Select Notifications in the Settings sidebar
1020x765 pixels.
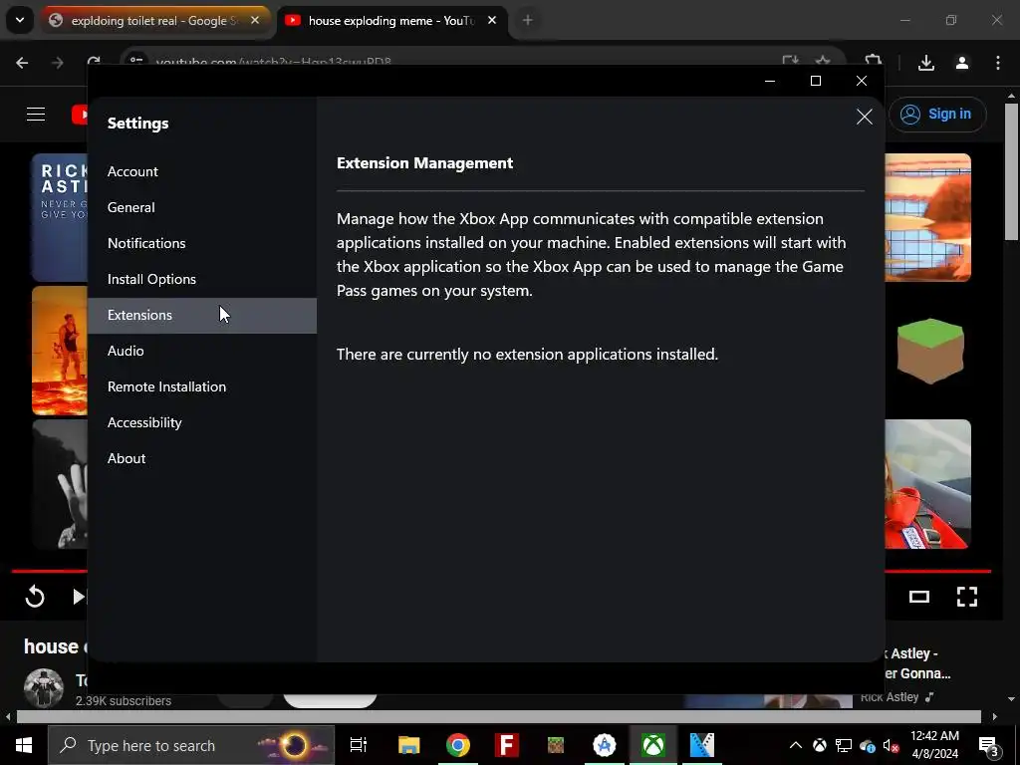(201, 243)
